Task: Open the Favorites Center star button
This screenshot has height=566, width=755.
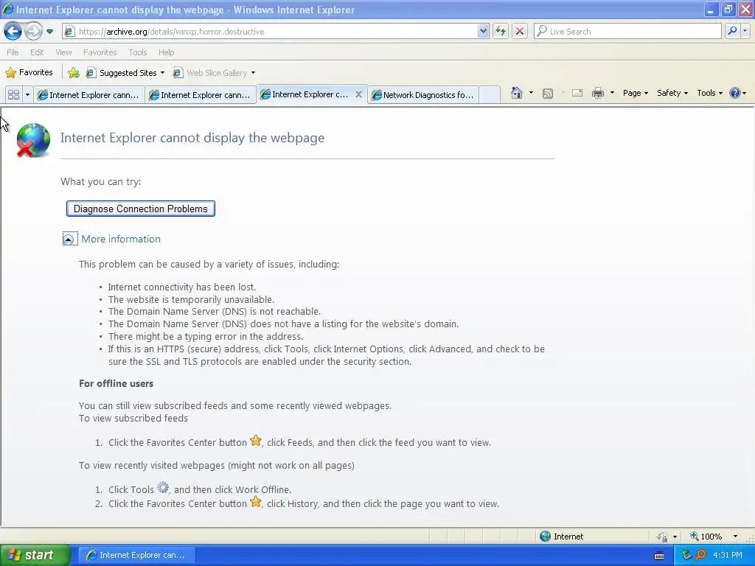Action: pos(29,73)
